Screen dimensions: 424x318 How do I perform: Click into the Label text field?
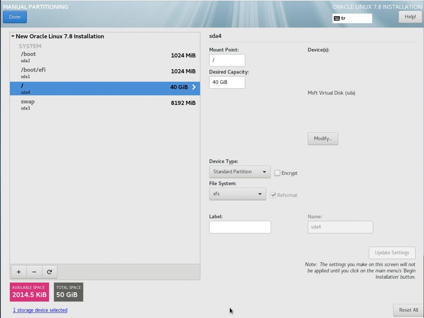coord(240,227)
